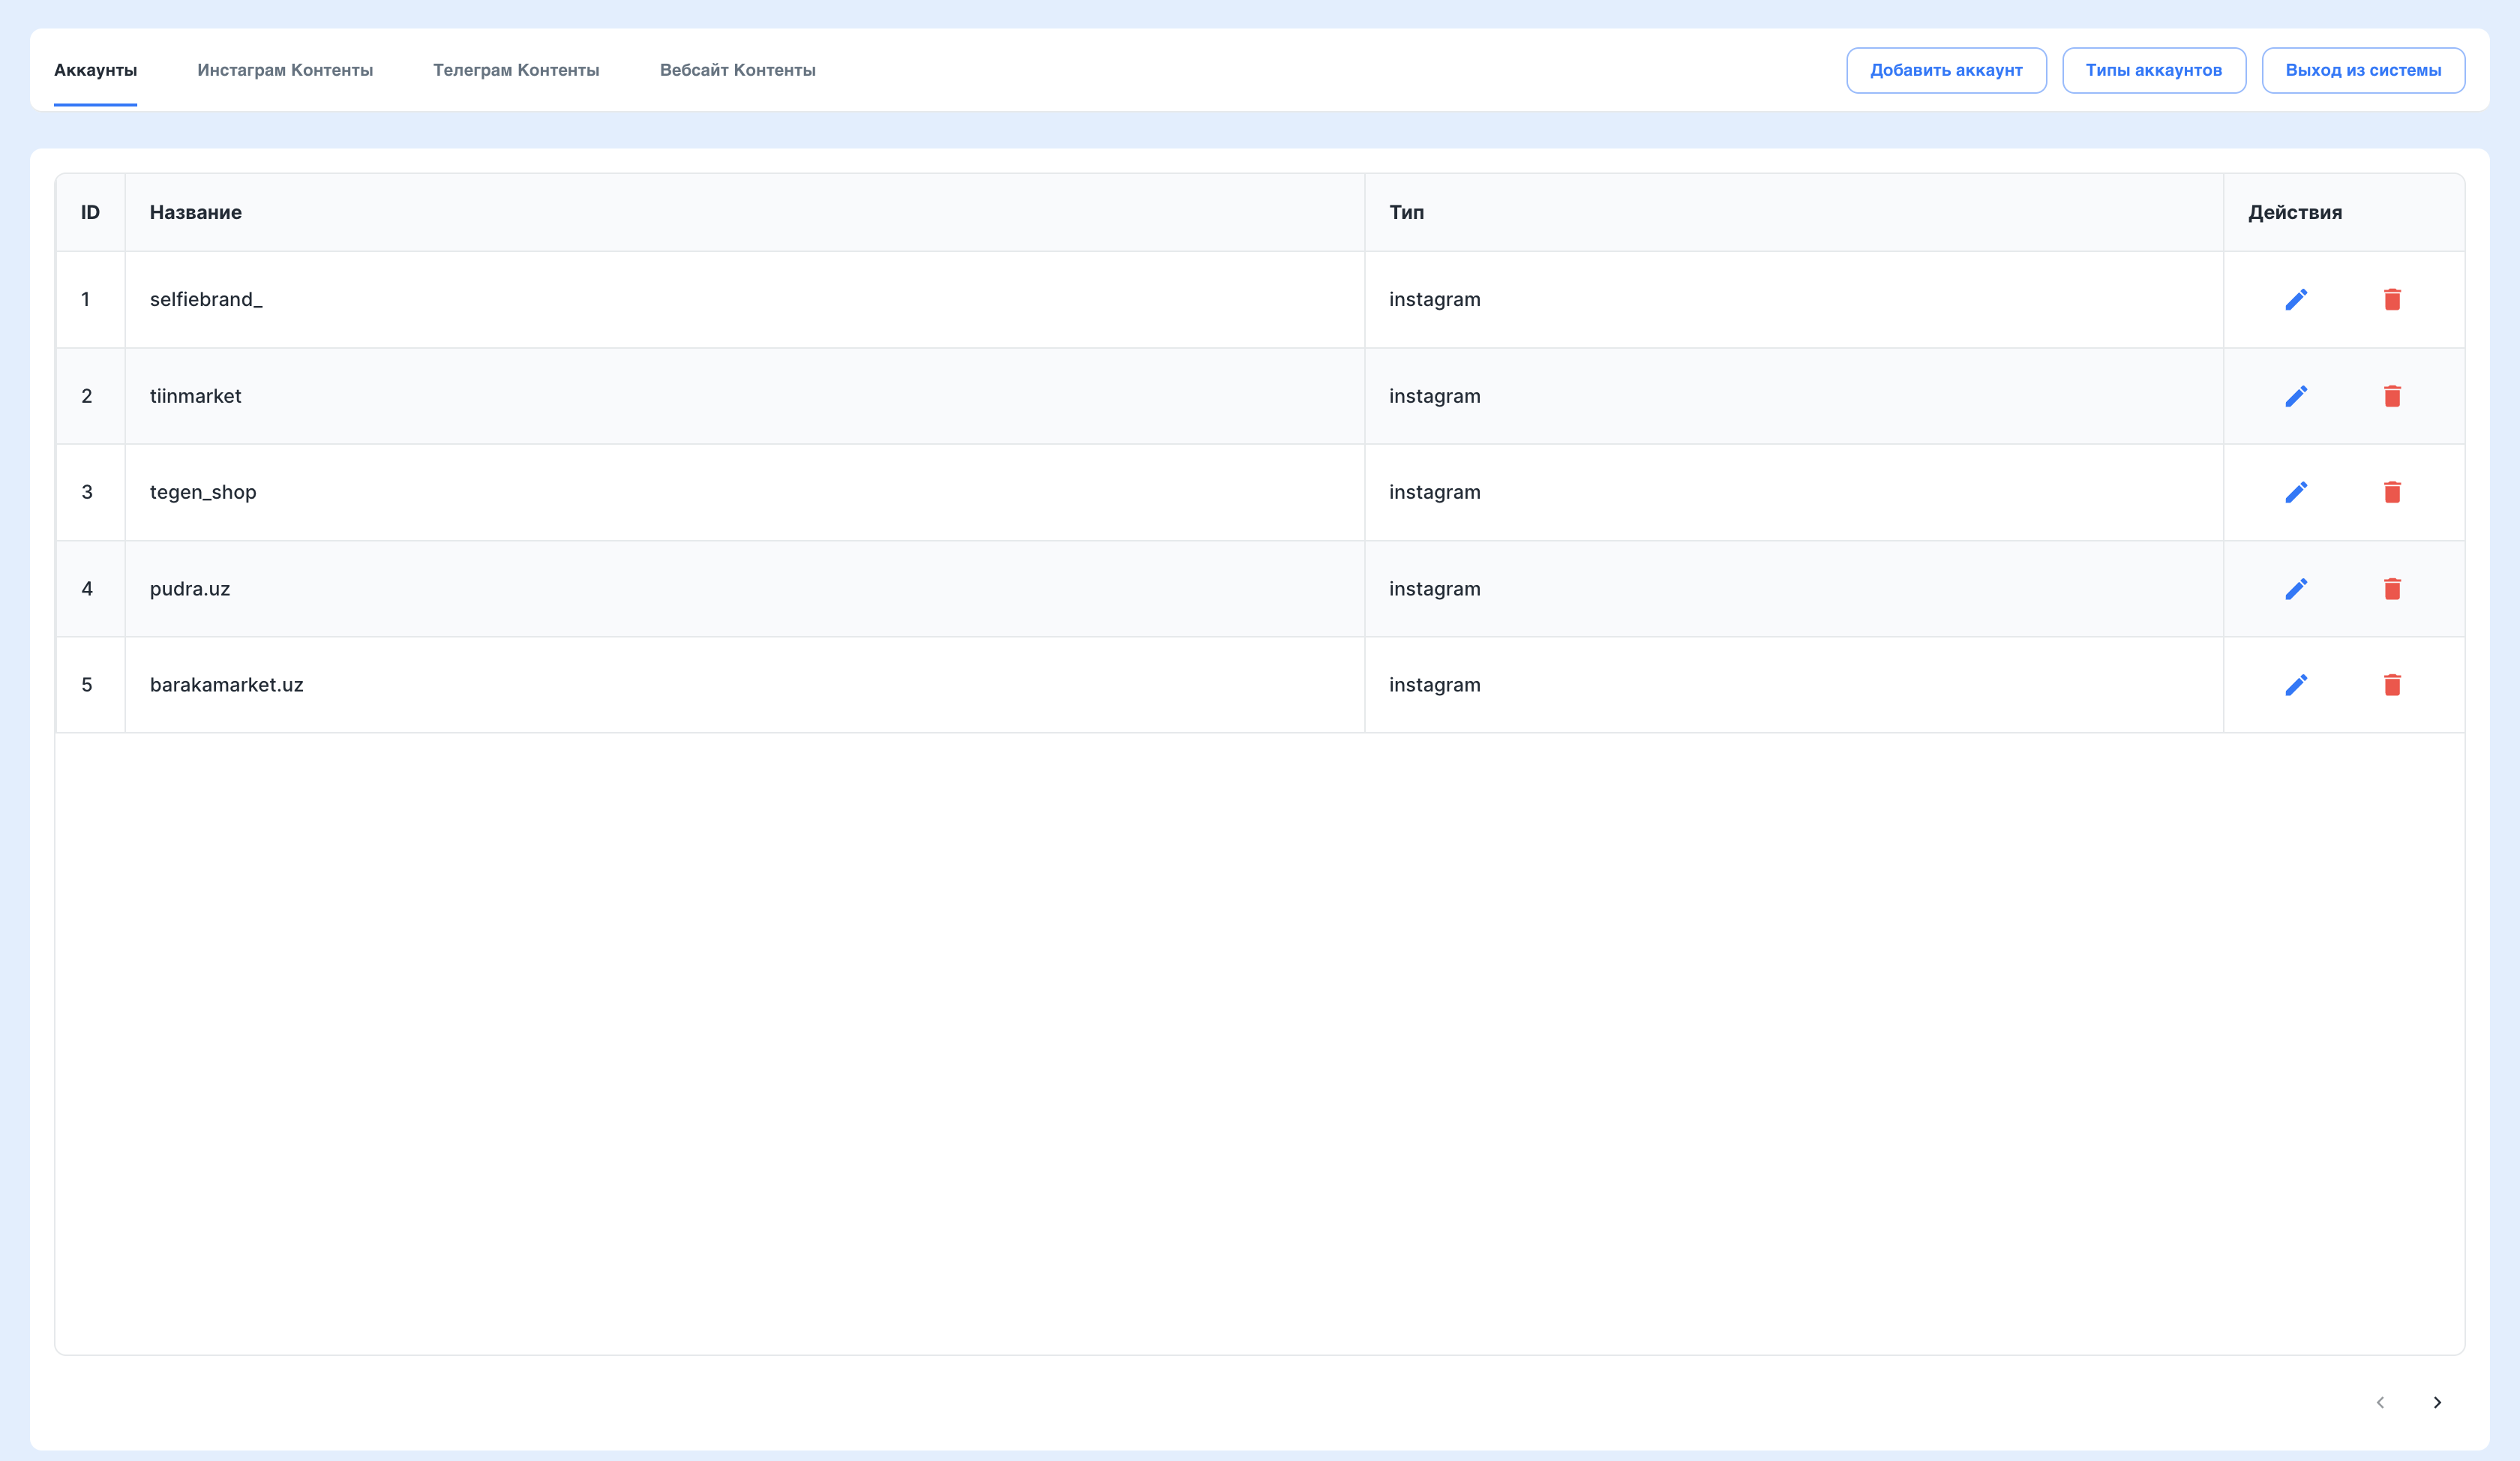Delete the barakamarket.uz account

point(2393,685)
